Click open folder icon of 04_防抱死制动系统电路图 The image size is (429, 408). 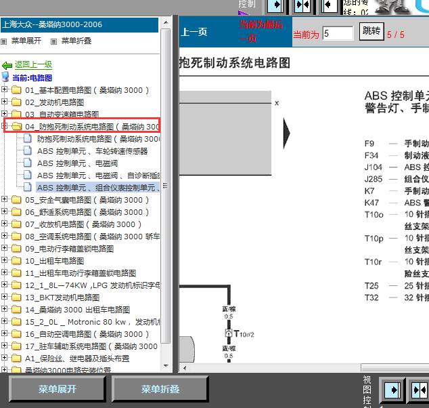click(17, 126)
